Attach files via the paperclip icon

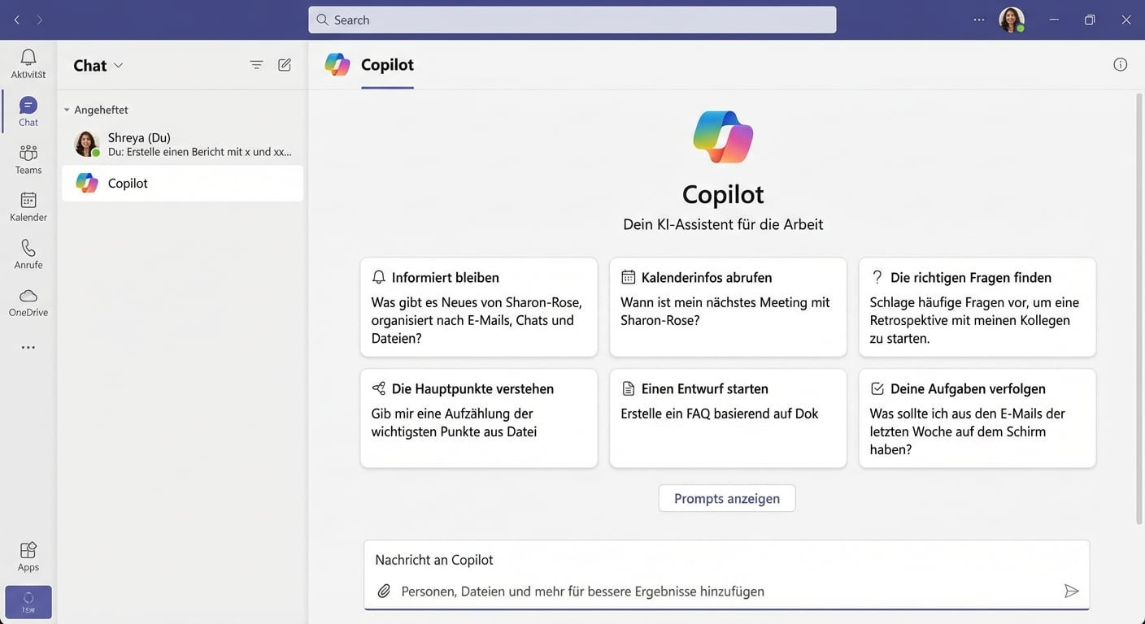(384, 591)
